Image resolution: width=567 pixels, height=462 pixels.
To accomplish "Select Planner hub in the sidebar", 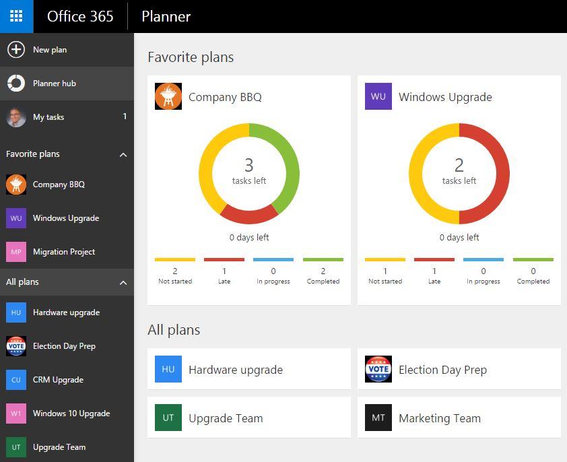I will (x=67, y=84).
